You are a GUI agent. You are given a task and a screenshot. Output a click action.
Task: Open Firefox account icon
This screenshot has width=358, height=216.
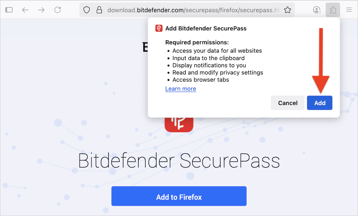pos(317,10)
